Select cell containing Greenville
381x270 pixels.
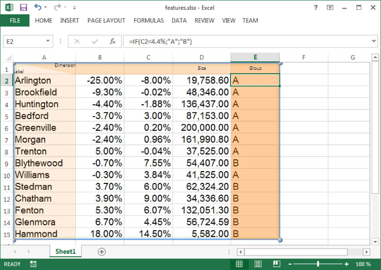[x=44, y=127]
